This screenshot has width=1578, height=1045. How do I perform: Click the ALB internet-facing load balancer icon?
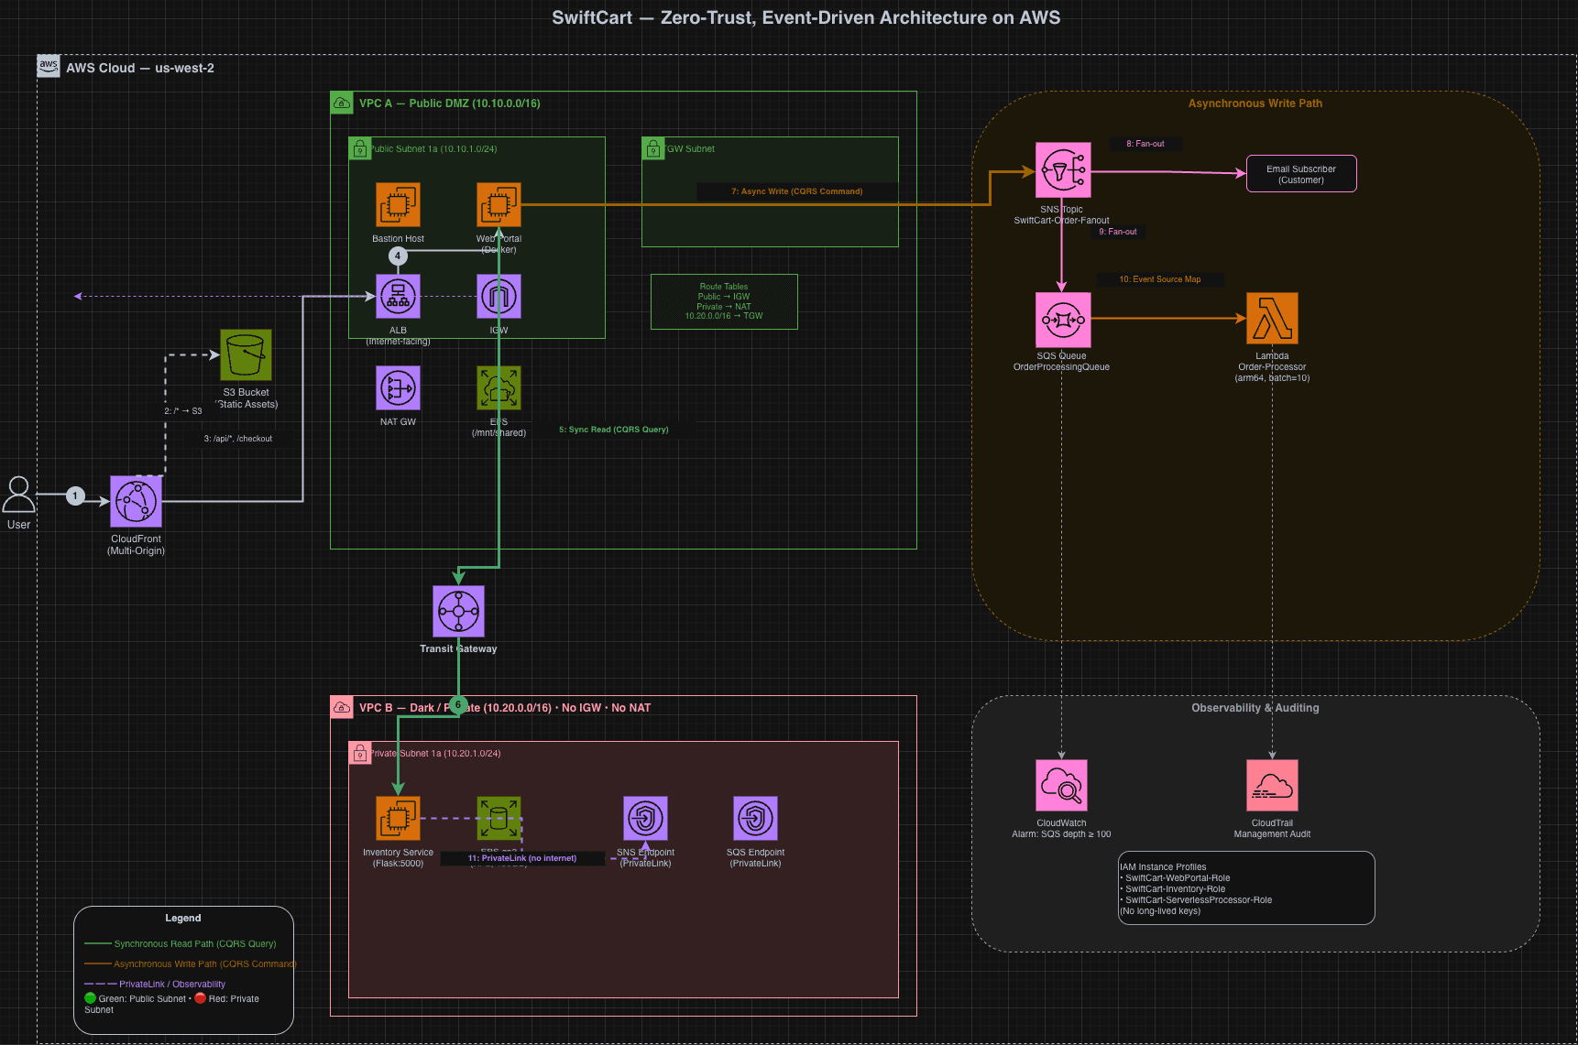(x=398, y=297)
